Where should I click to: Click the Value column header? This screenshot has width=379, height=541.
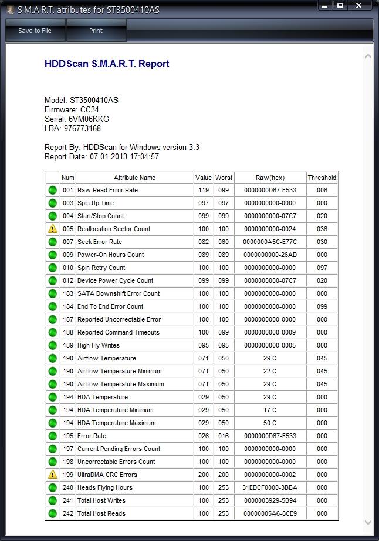pyautogui.click(x=204, y=178)
